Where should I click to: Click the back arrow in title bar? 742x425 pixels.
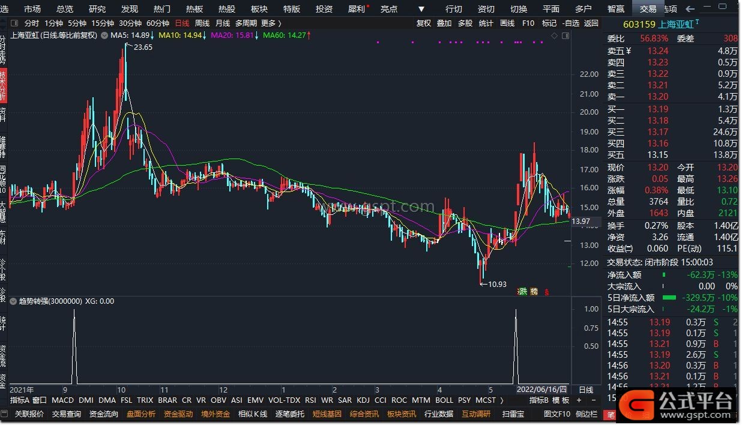[x=690, y=9]
